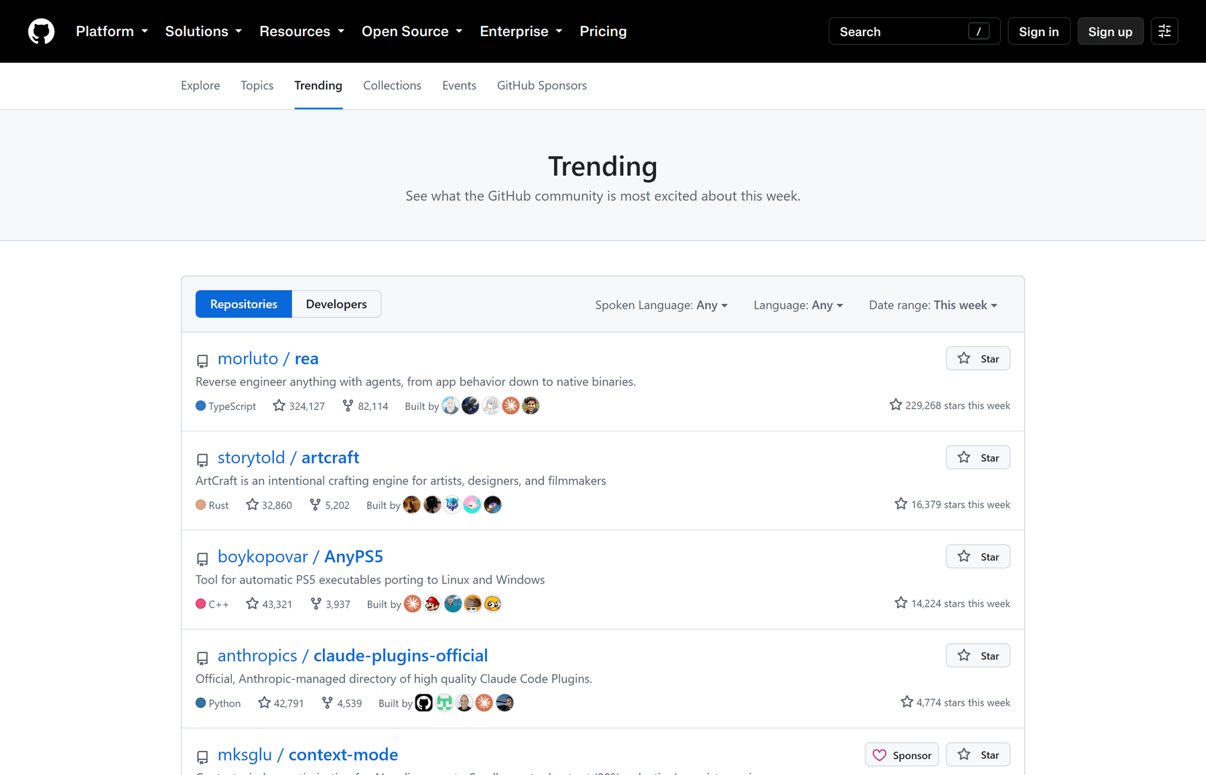
Task: Star the anthropics/claude-plugins-official repository
Action: (978, 656)
